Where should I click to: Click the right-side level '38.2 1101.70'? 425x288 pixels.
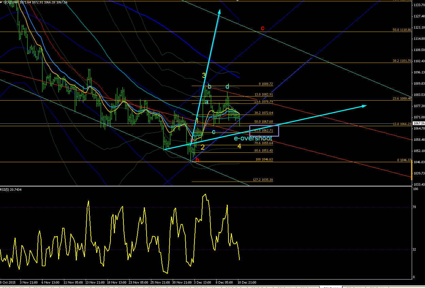pyautogui.click(x=402, y=61)
